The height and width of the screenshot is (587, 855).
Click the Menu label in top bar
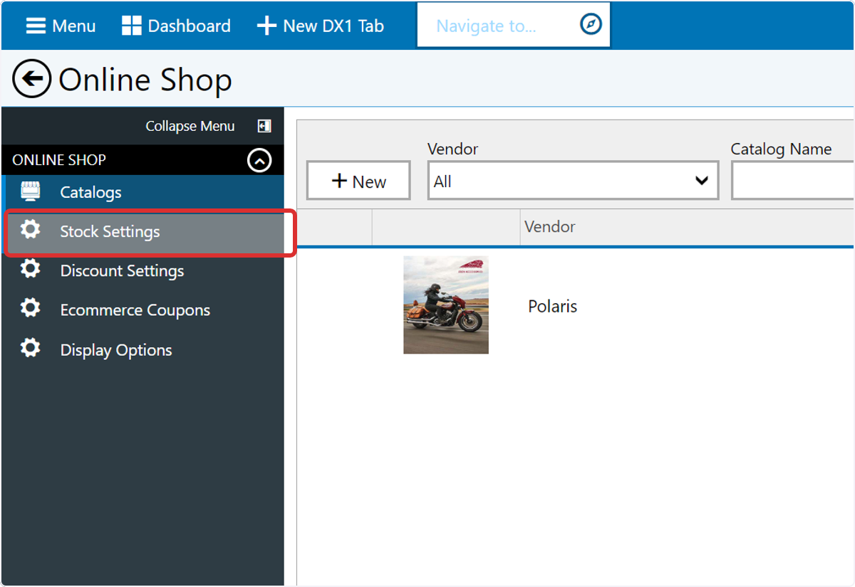(x=73, y=26)
